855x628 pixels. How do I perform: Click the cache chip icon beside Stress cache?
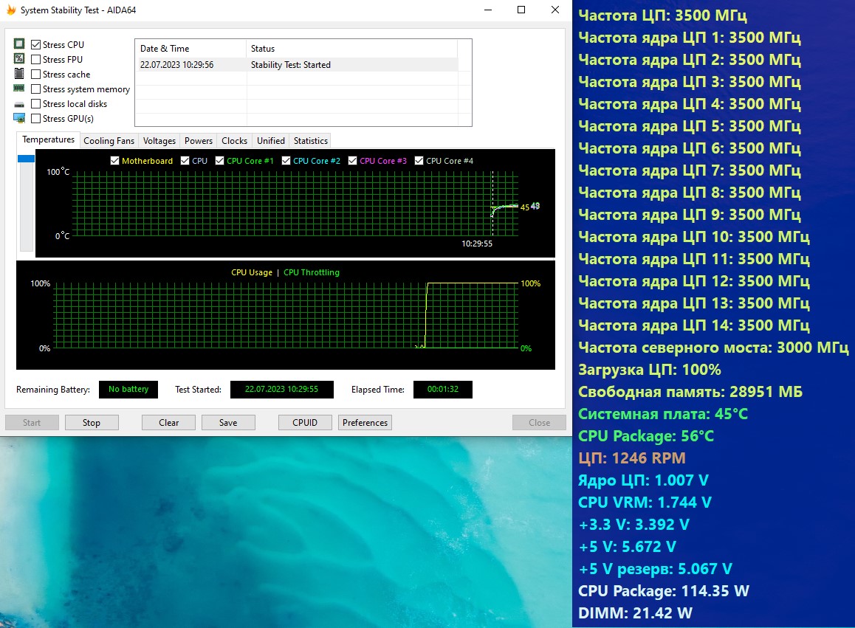pyautogui.click(x=19, y=73)
